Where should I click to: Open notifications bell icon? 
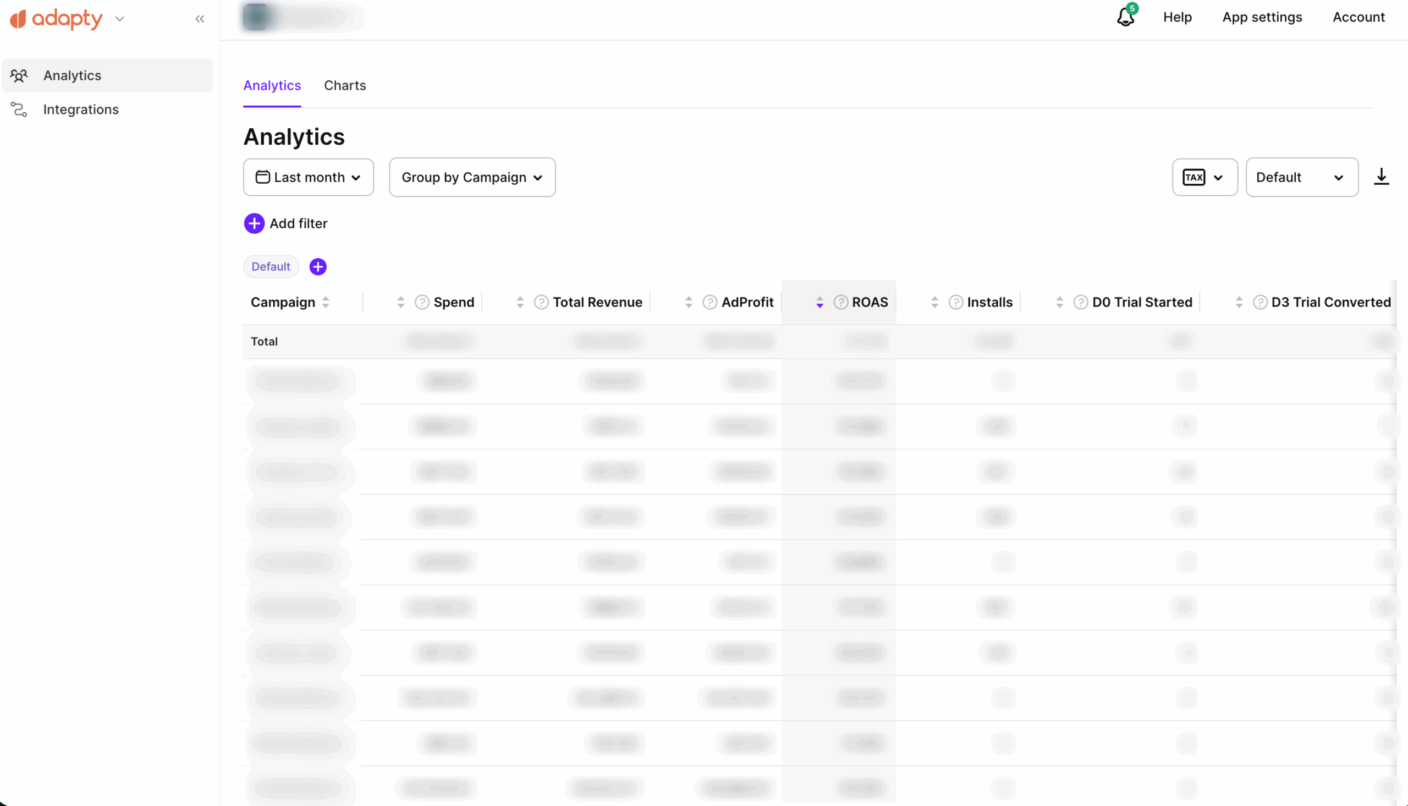click(1125, 17)
